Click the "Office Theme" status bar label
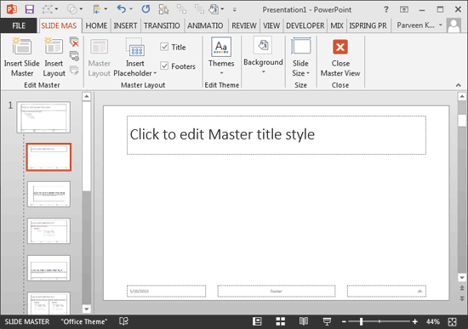The width and height of the screenshot is (468, 329). pyautogui.click(x=84, y=321)
